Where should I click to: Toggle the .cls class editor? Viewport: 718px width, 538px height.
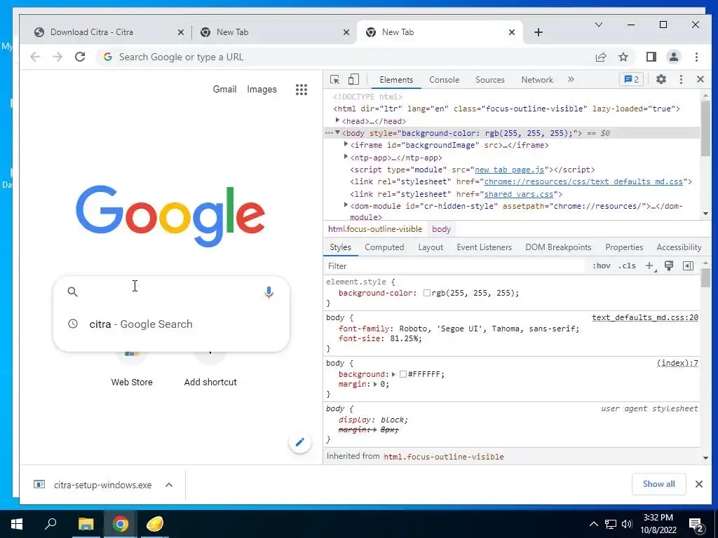(x=627, y=265)
